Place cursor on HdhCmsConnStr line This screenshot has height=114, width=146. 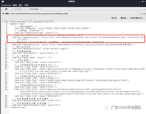pos(78,39)
